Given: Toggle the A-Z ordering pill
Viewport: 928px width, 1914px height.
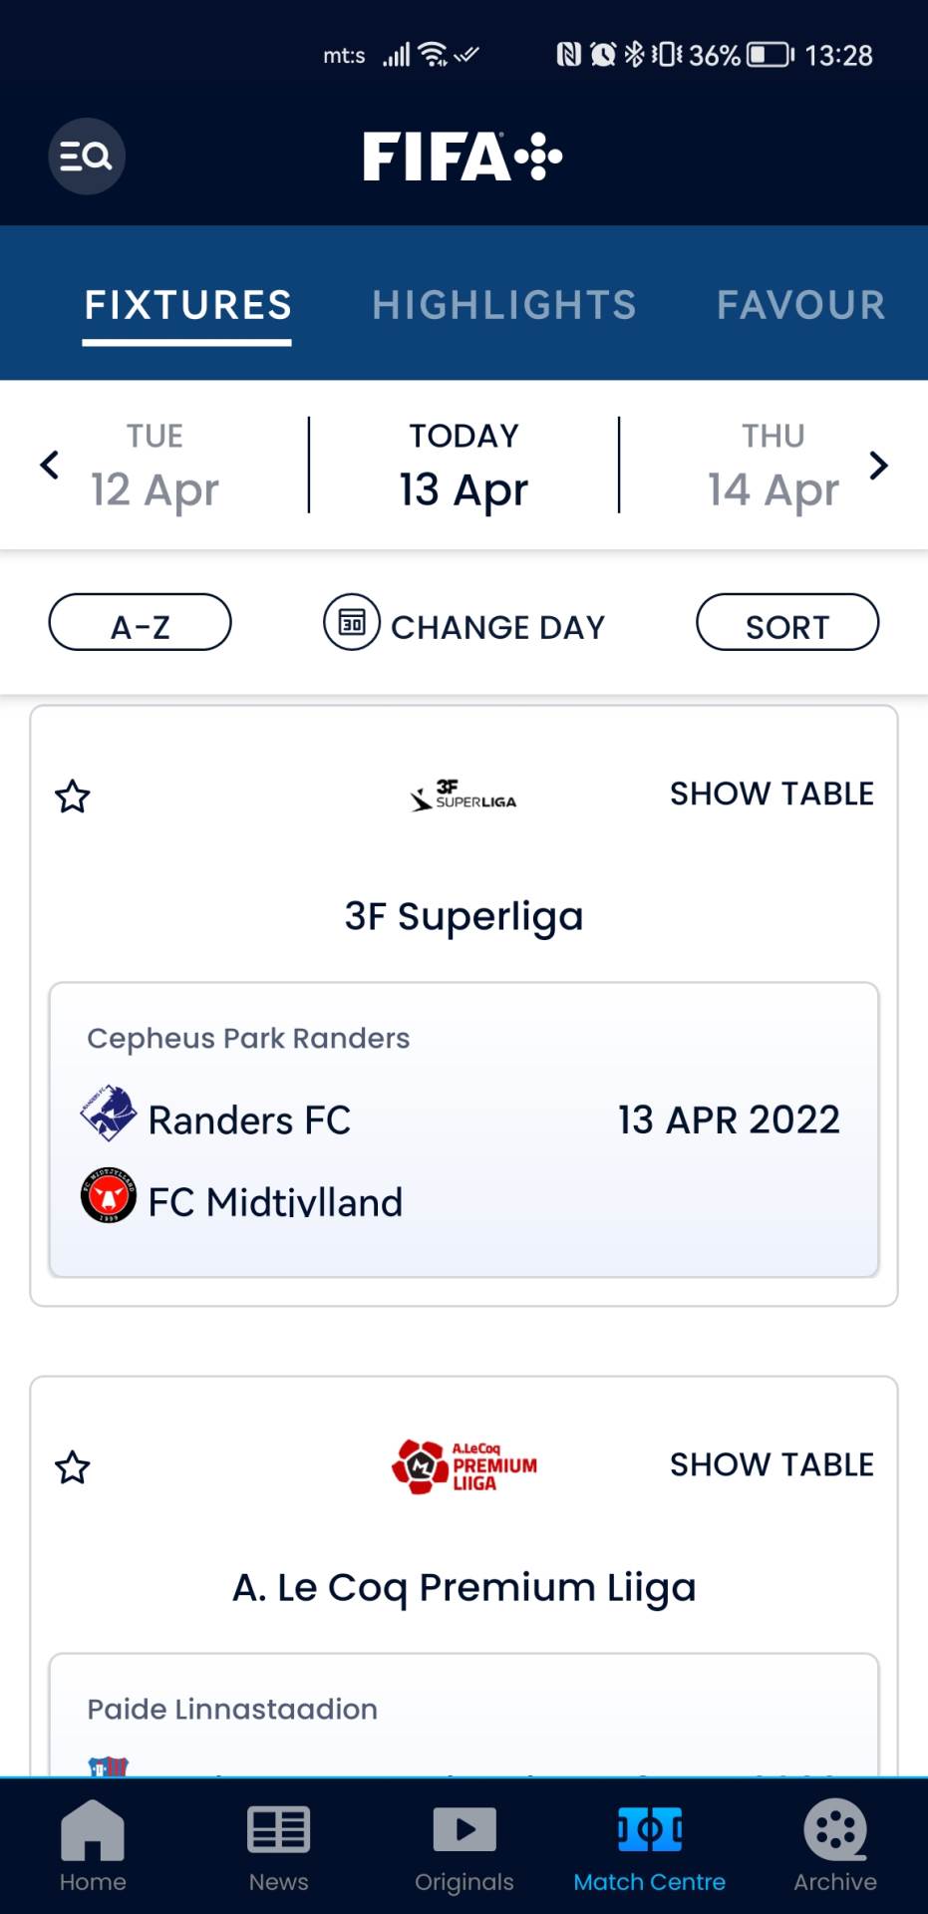Looking at the screenshot, I should (x=141, y=623).
